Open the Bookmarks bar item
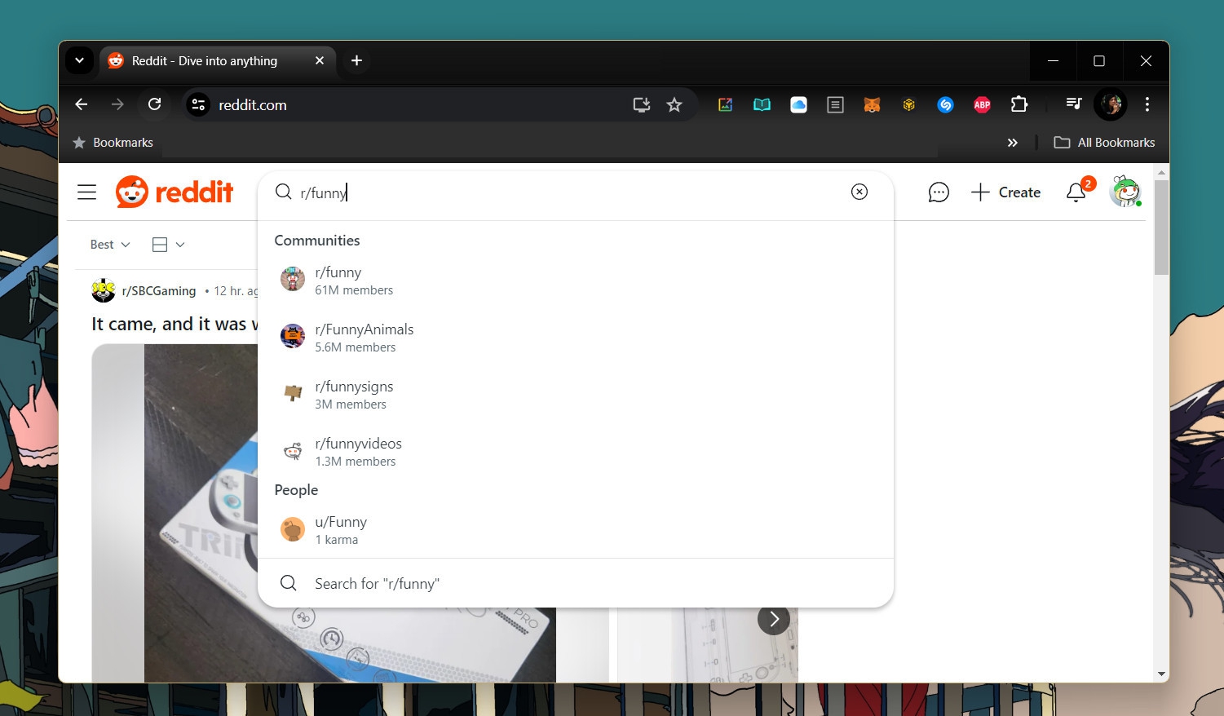The image size is (1224, 716). [113, 143]
